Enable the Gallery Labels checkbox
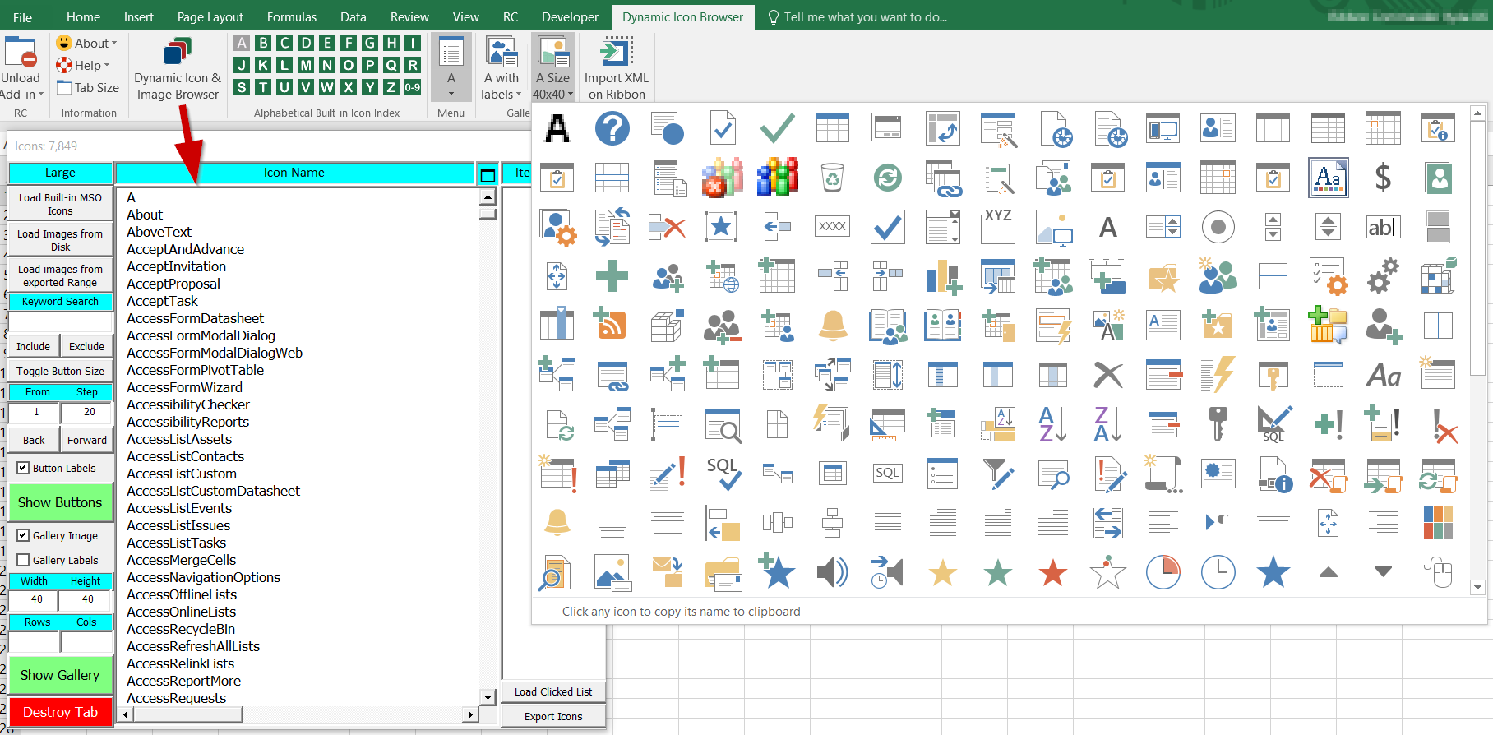 point(23,560)
